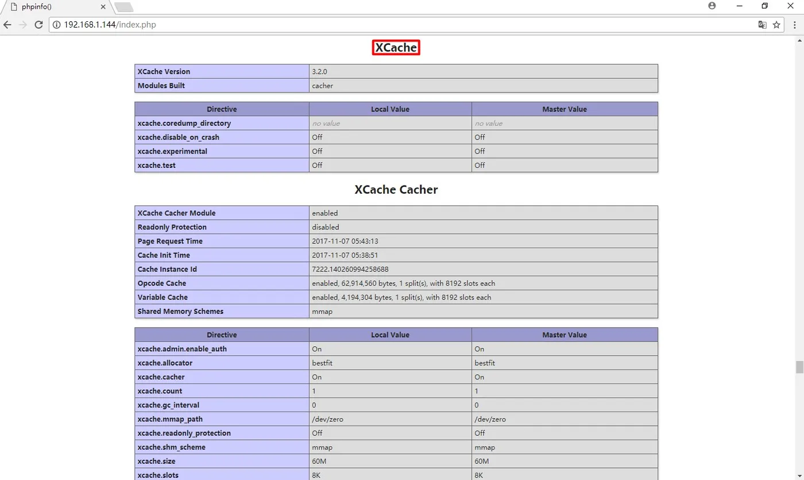Image resolution: width=804 pixels, height=480 pixels.
Task: Click the xcache.mmap_path directive name
Action: [x=170, y=419]
